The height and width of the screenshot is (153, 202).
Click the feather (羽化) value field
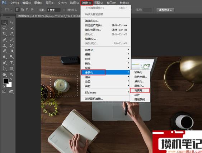coord(53,10)
